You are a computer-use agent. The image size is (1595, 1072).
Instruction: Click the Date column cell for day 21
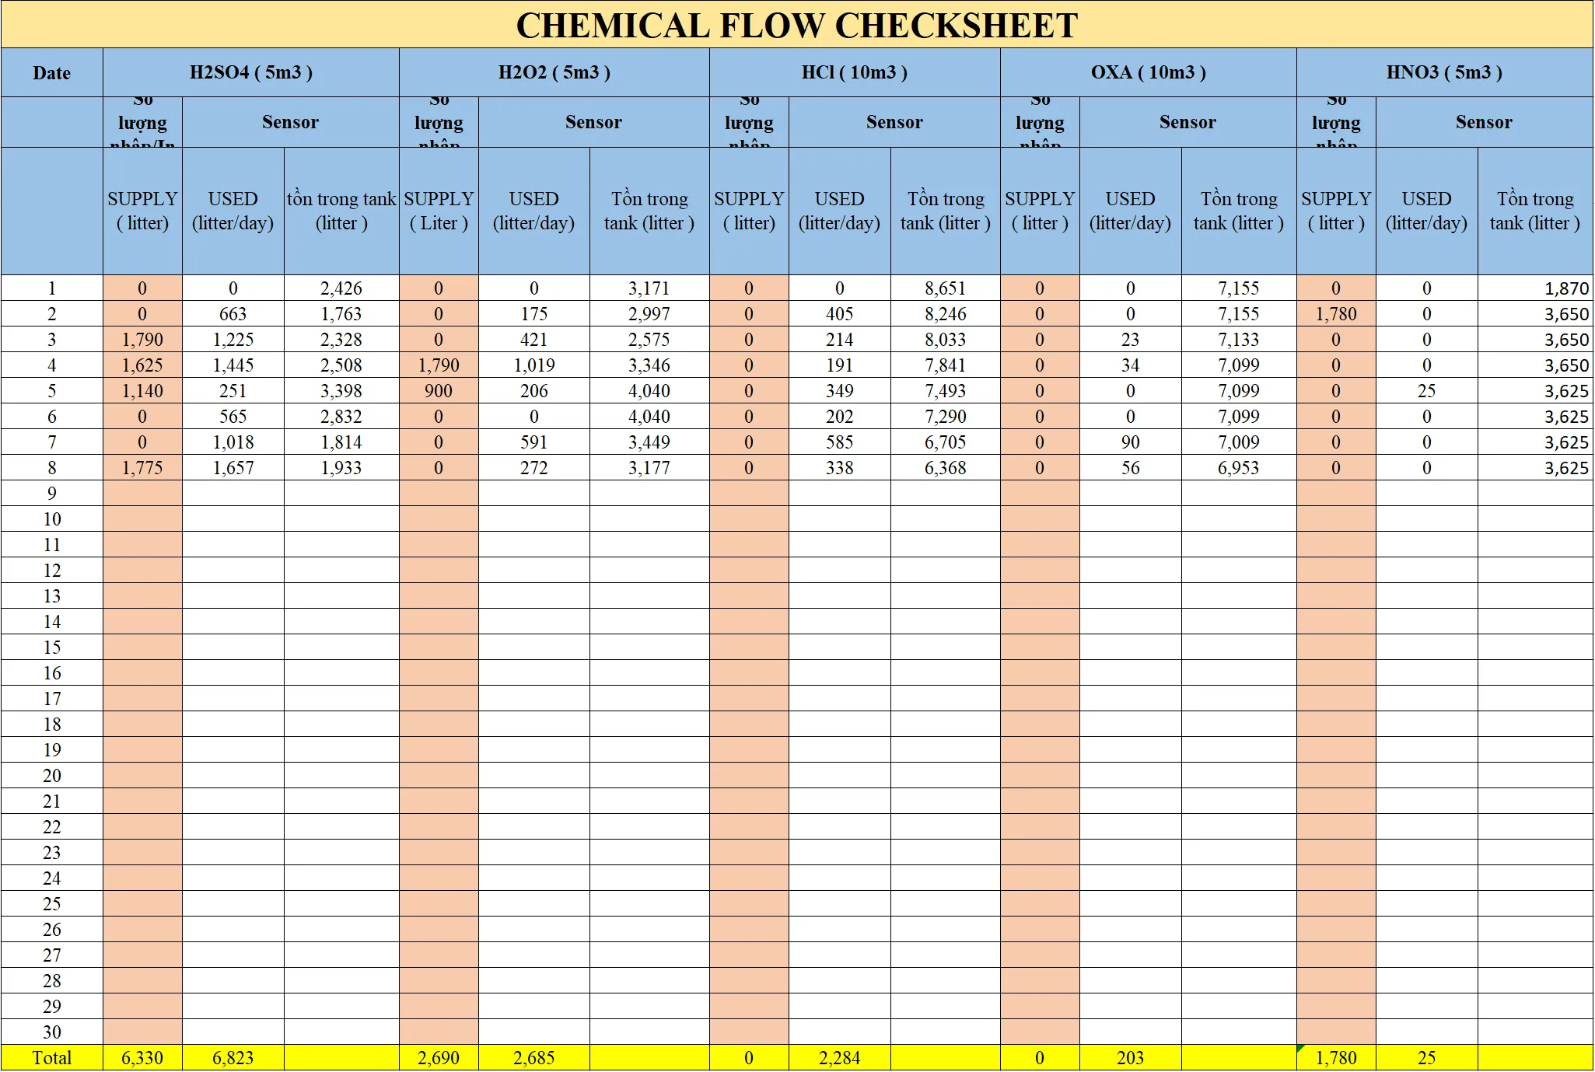pyautogui.click(x=52, y=801)
